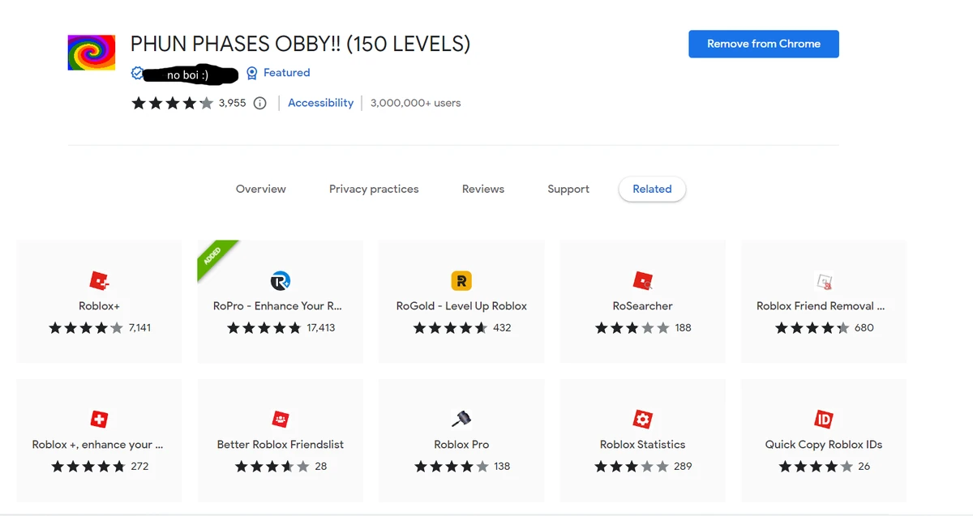Click the ratings info icon
Screen dimensions: 973x516
(x=259, y=103)
